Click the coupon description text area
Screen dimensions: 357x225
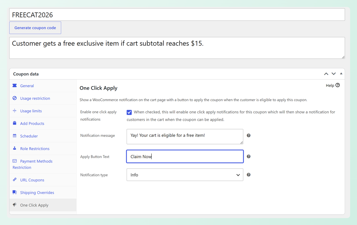(177, 48)
